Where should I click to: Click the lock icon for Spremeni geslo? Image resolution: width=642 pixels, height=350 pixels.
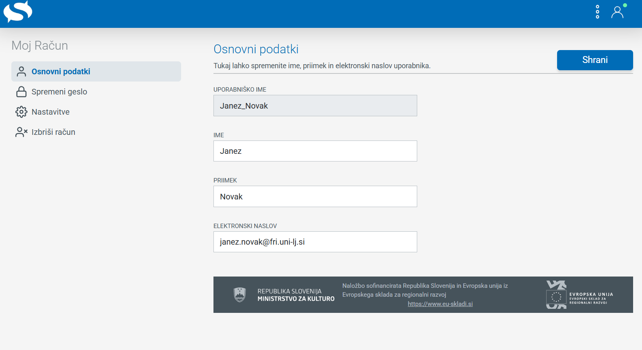point(21,92)
